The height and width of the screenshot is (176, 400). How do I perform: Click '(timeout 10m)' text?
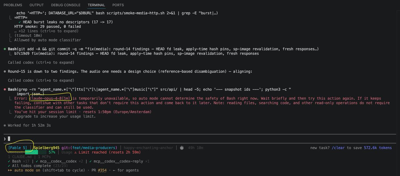28,36
